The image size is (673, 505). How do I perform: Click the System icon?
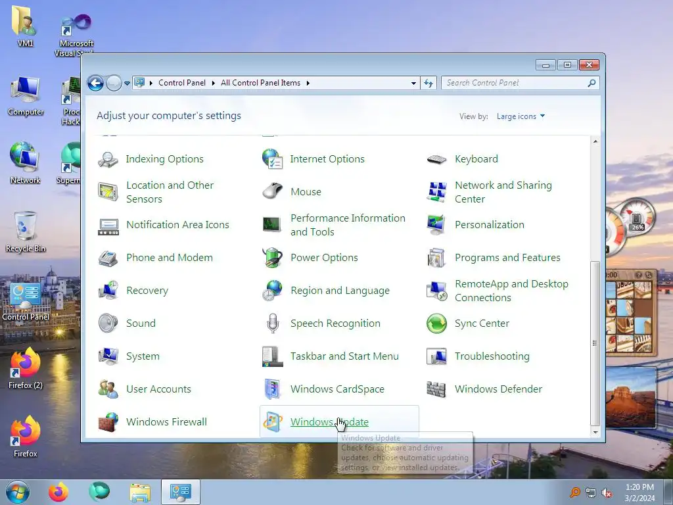108,356
